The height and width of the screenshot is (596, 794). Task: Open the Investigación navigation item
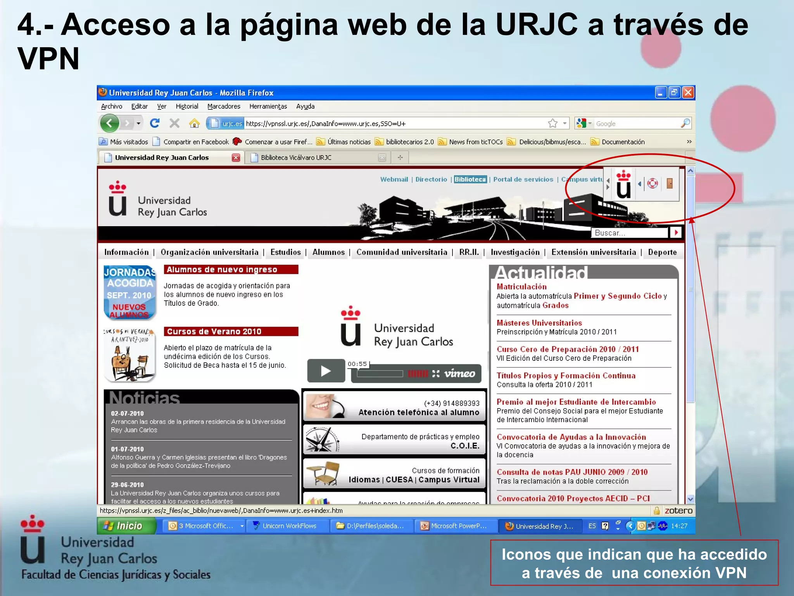pyautogui.click(x=515, y=252)
